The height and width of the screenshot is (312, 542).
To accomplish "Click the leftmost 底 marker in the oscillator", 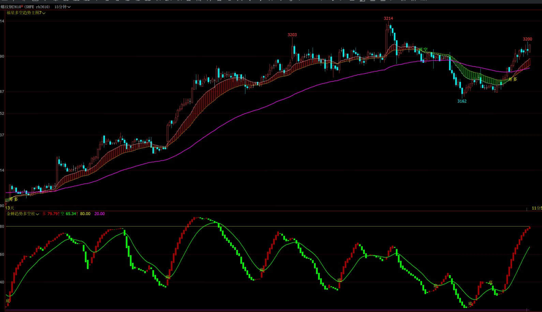I will pyautogui.click(x=8, y=301).
